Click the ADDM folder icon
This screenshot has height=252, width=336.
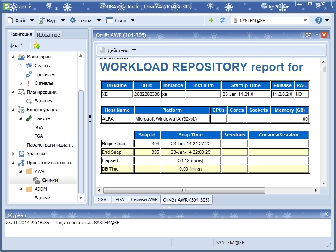[x=29, y=189]
